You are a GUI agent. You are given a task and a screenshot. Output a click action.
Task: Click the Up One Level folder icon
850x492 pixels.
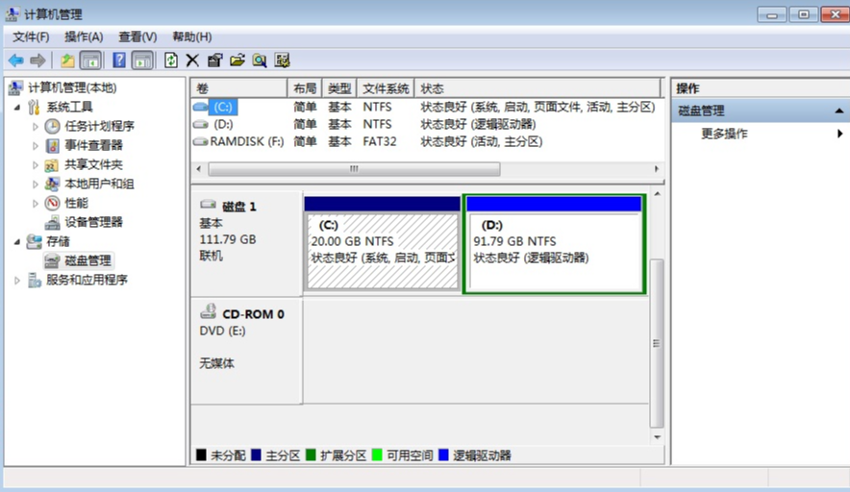(67, 61)
